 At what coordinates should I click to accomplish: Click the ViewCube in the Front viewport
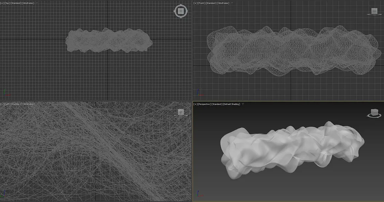click(374, 11)
